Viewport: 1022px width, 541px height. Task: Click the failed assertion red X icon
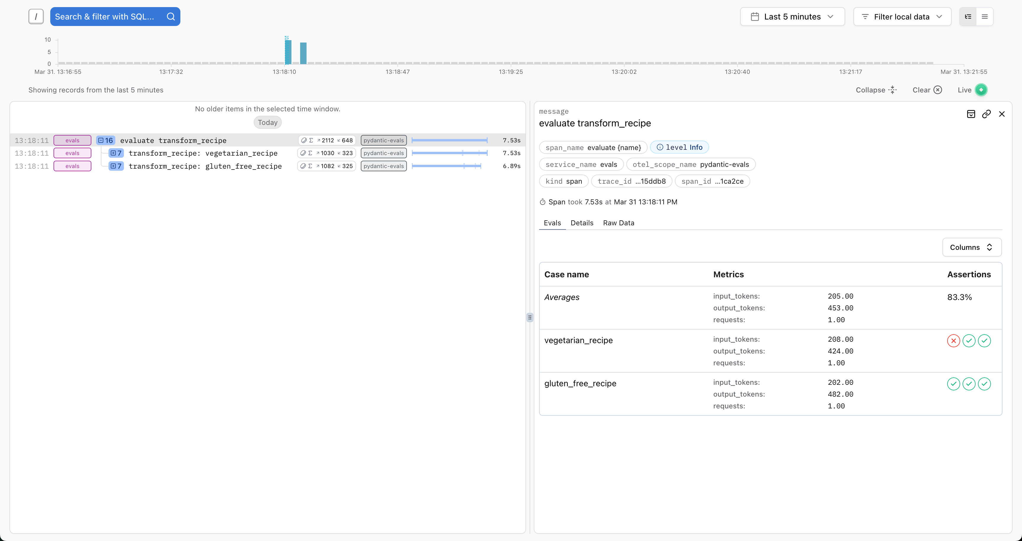pos(953,340)
